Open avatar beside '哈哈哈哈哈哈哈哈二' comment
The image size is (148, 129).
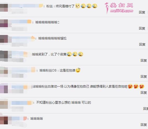click(x=4, y=23)
